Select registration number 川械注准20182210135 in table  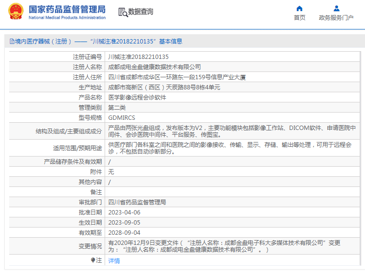point(138,57)
